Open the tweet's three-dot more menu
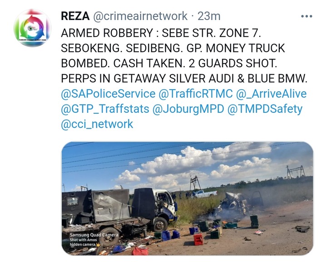The width and height of the screenshot is (327, 262). click(307, 16)
